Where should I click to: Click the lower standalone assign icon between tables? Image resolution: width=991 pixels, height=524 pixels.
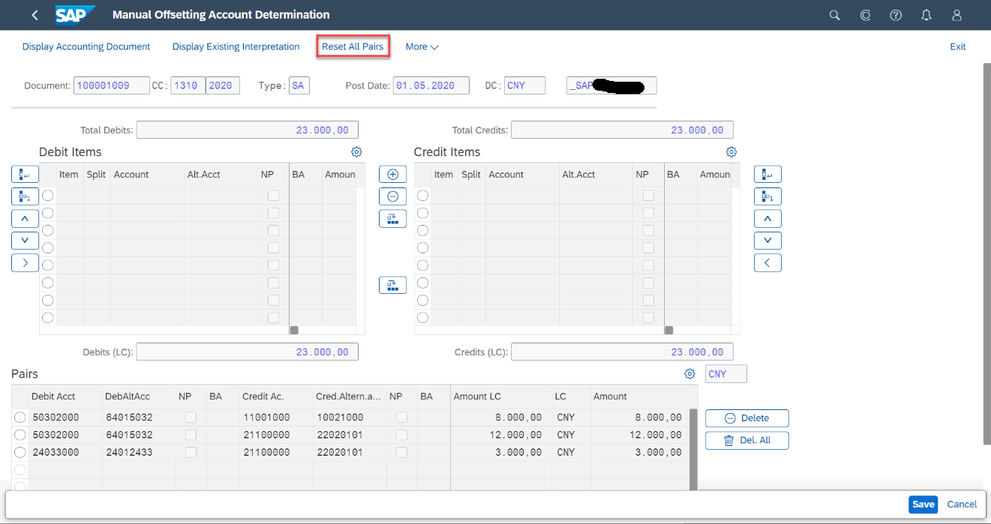[392, 285]
